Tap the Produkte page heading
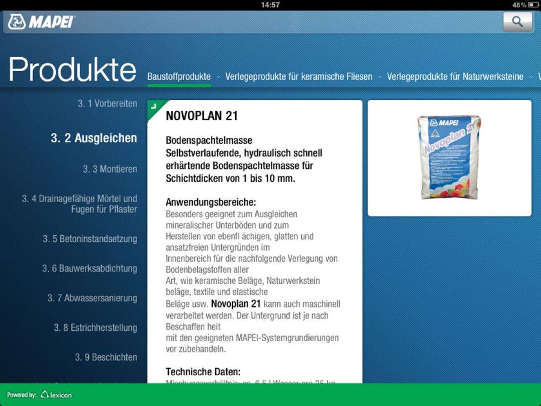 point(72,70)
